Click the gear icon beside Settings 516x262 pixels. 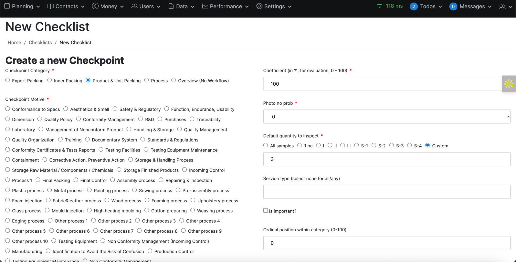pos(259,6)
